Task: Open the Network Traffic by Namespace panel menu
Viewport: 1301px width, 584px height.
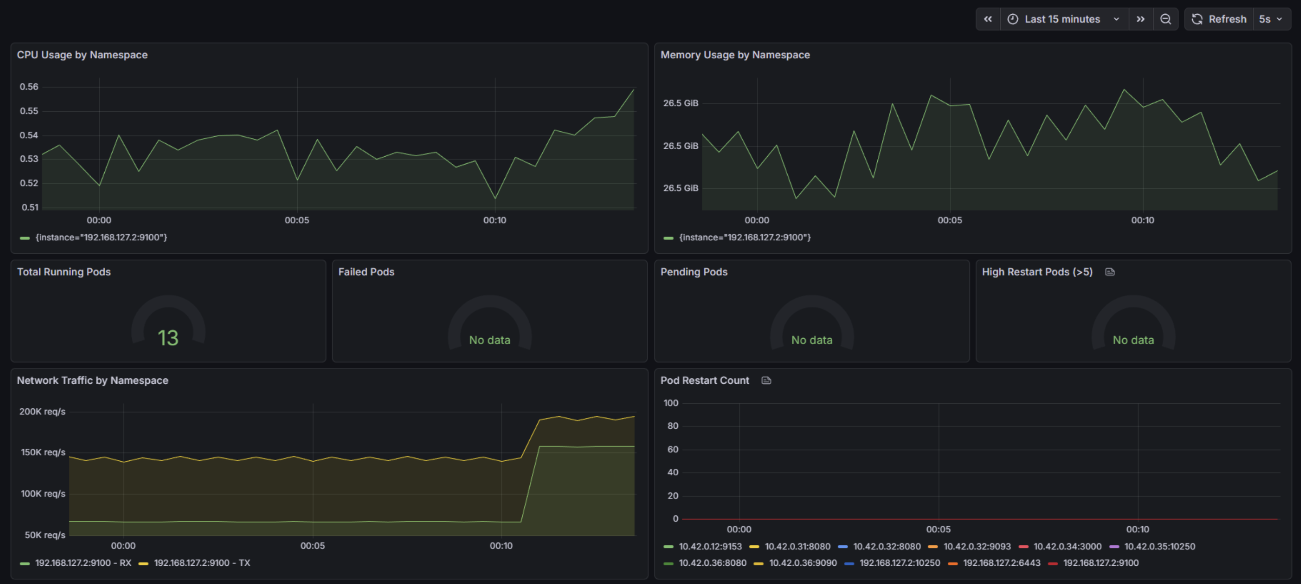Action: [92, 380]
